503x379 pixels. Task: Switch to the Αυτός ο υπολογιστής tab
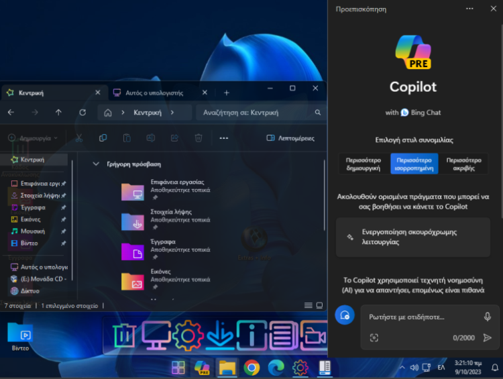pyautogui.click(x=156, y=93)
